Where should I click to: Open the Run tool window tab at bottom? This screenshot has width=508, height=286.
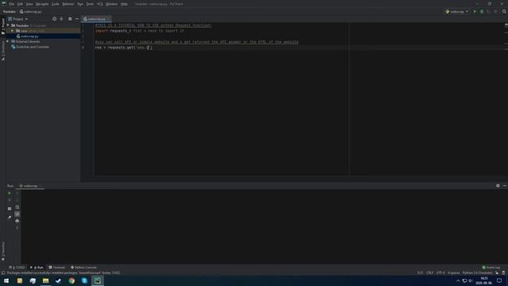(x=37, y=268)
